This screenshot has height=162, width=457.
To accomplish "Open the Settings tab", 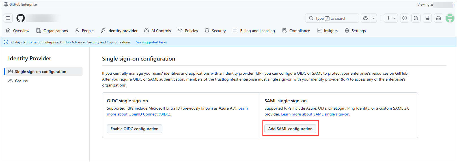I will [x=355, y=31].
